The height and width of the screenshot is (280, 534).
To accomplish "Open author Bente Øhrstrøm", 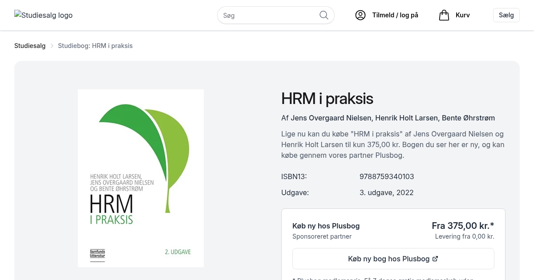I will pyautogui.click(x=469, y=118).
